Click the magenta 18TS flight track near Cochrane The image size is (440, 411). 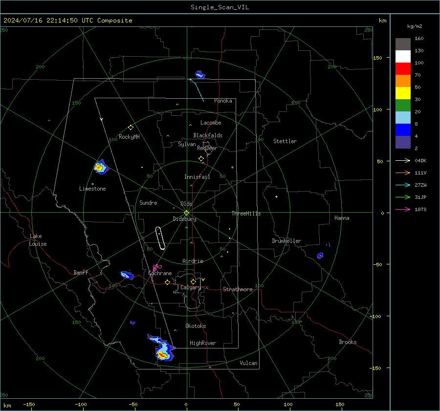156,272
